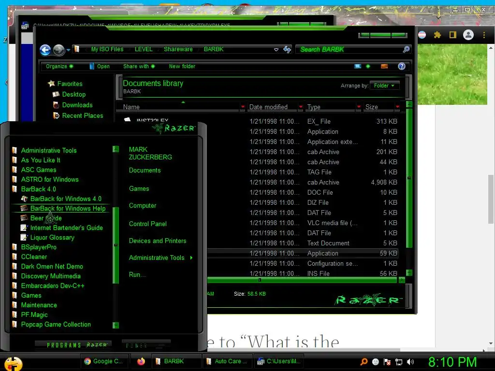Open the Name column filter dropdown arrow

point(243,107)
